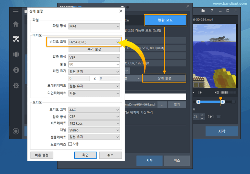Enable the 노멀라이즈 사용 checkbox
Viewport: 250px width, 174px height.
click(70, 144)
